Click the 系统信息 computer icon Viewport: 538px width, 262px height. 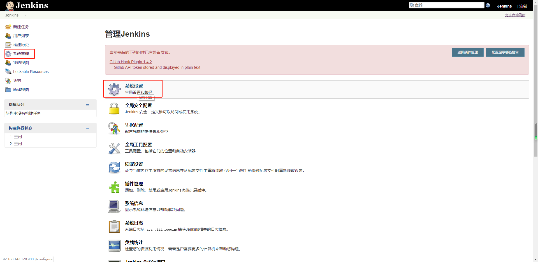(114, 207)
